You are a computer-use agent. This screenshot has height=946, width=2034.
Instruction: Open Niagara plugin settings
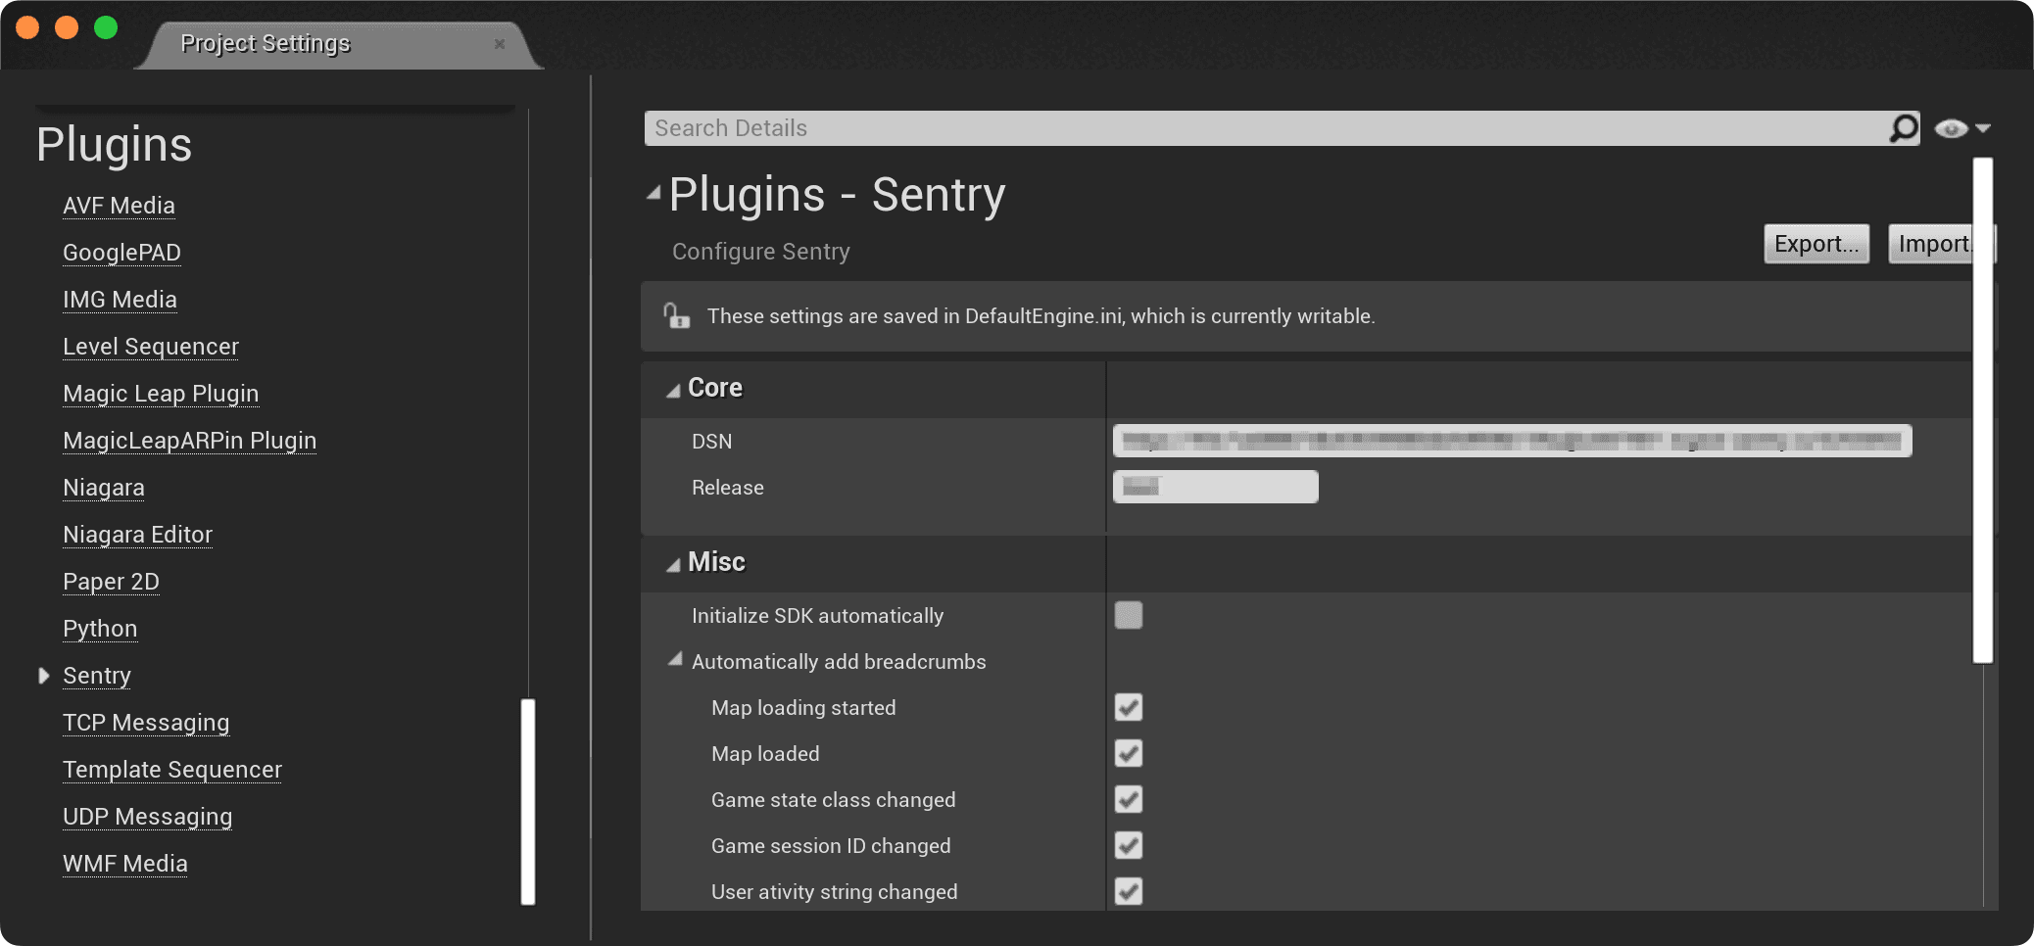[x=103, y=487]
